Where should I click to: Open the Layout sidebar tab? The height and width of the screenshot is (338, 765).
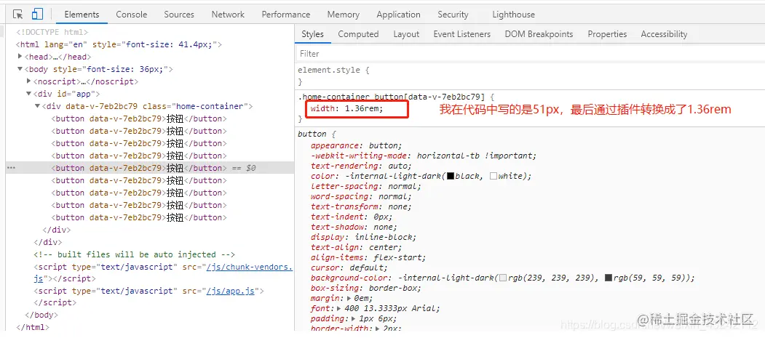(406, 34)
